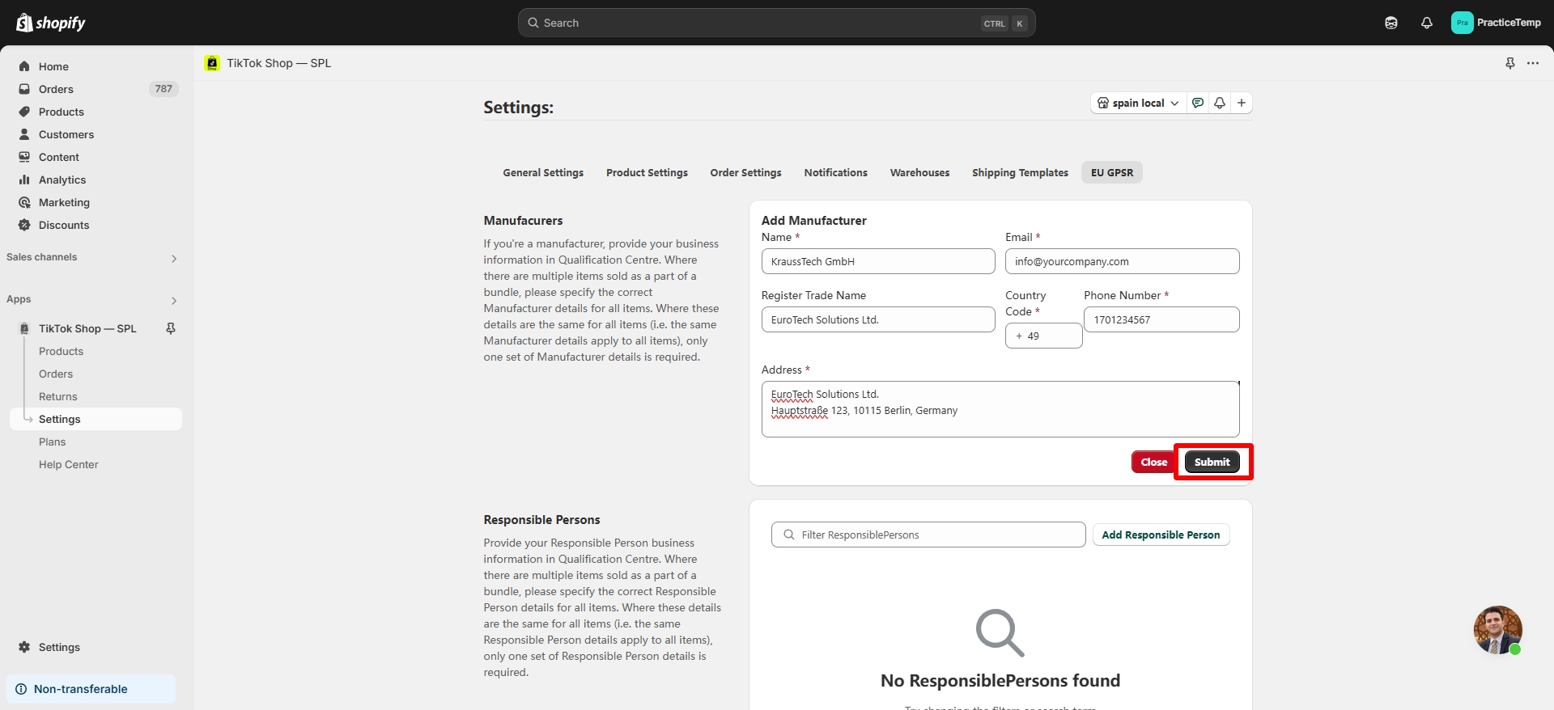Expand the spain local shop dropdown
The image size is (1554, 710).
[1138, 103]
